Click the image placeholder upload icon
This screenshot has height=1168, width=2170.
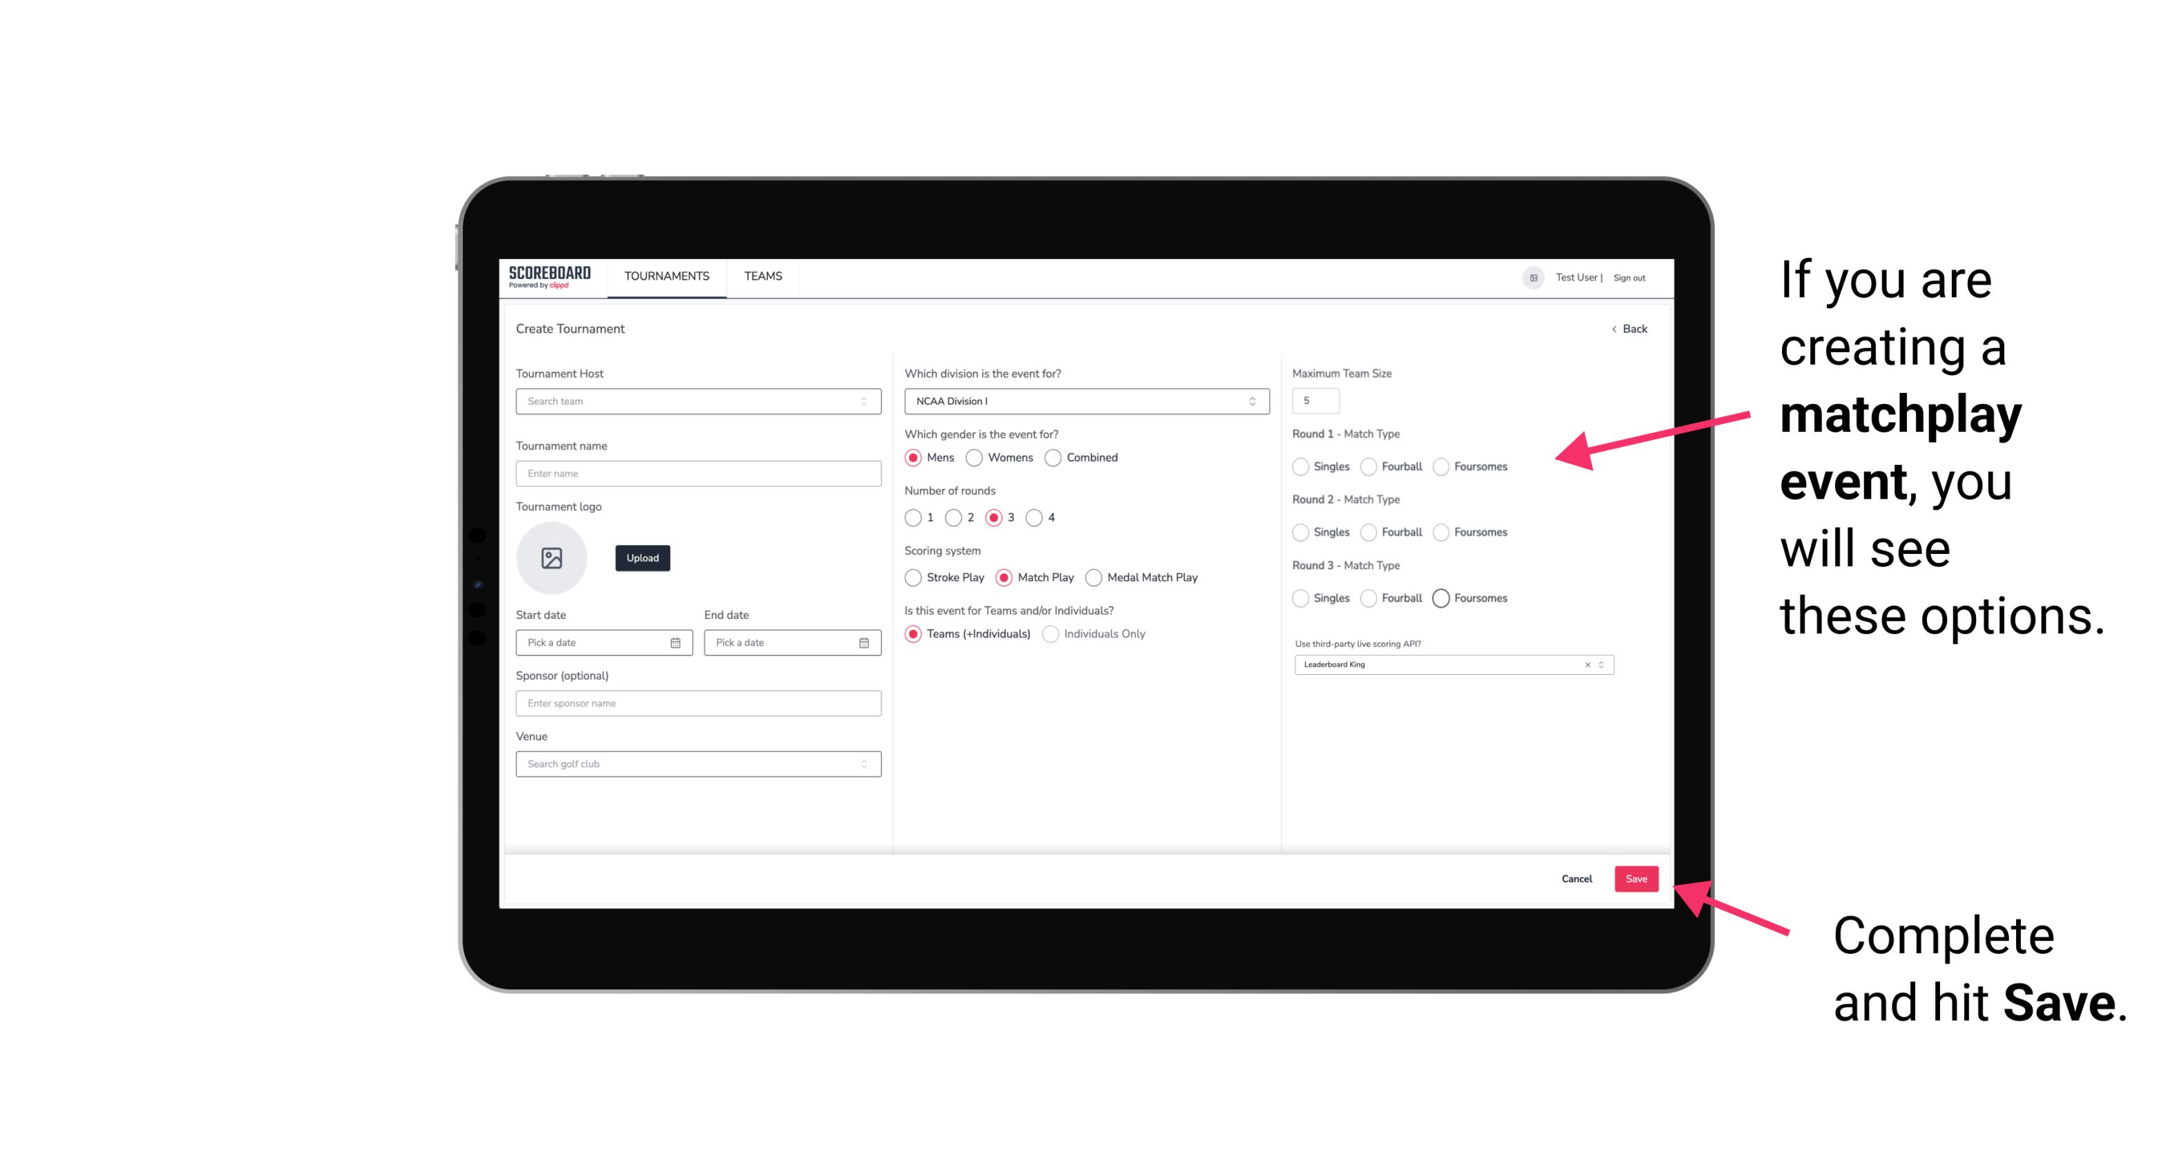pyautogui.click(x=553, y=558)
